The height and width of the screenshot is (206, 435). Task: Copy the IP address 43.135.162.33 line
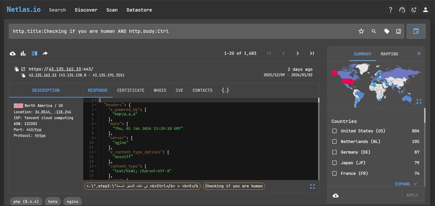pyautogui.click(x=24, y=76)
